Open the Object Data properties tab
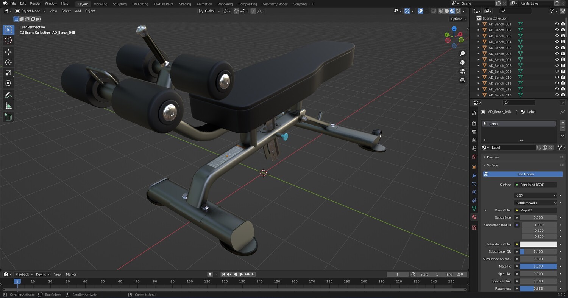 point(474,209)
